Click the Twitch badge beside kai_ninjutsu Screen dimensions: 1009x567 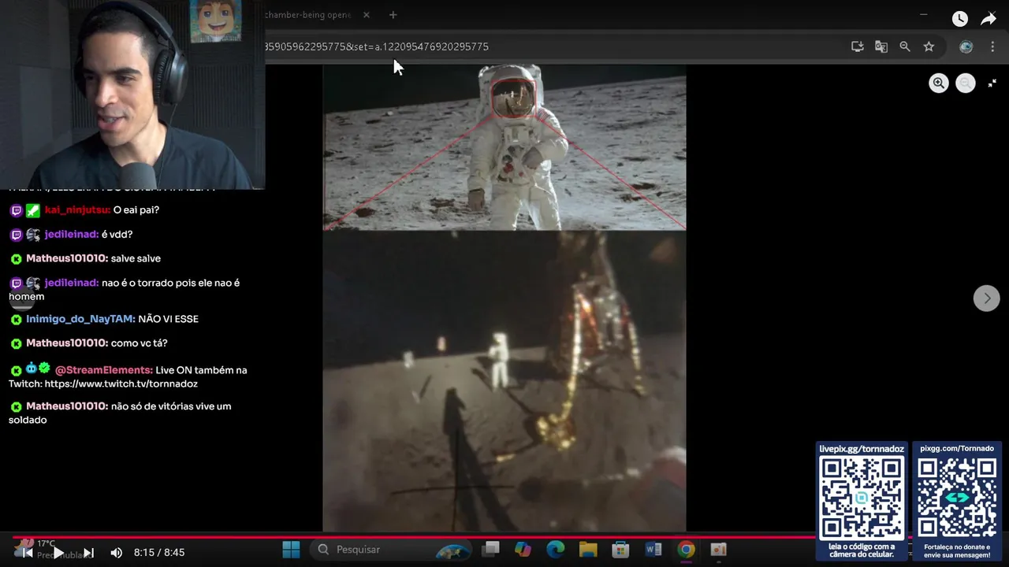coord(16,210)
